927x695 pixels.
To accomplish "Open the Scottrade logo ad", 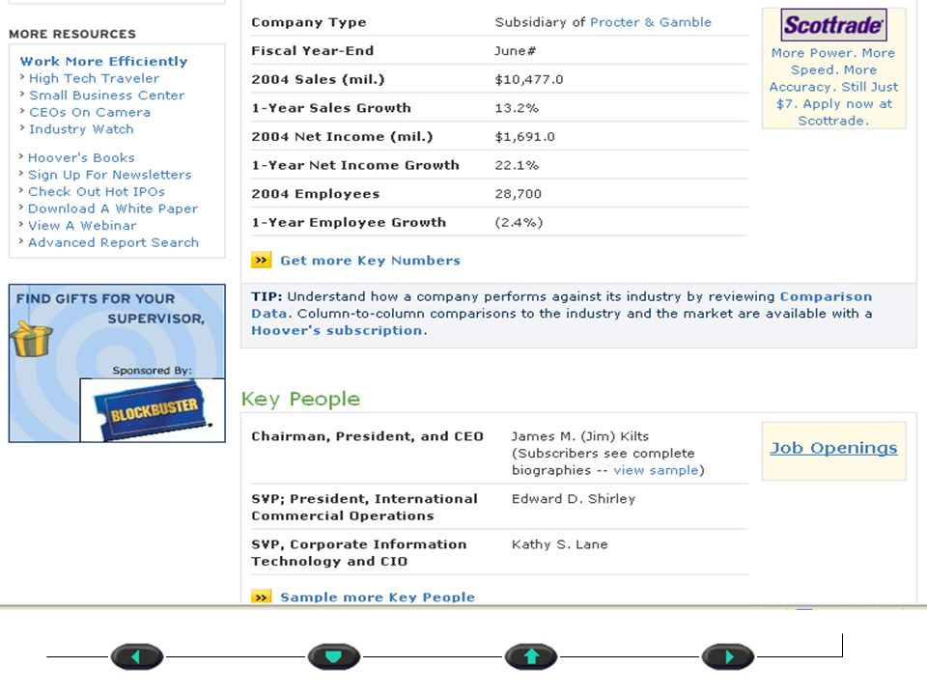I will pyautogui.click(x=833, y=25).
